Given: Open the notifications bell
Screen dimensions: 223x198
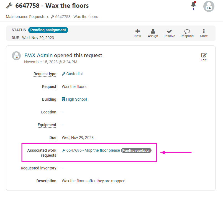Looking at the screenshot, I should [193, 6].
